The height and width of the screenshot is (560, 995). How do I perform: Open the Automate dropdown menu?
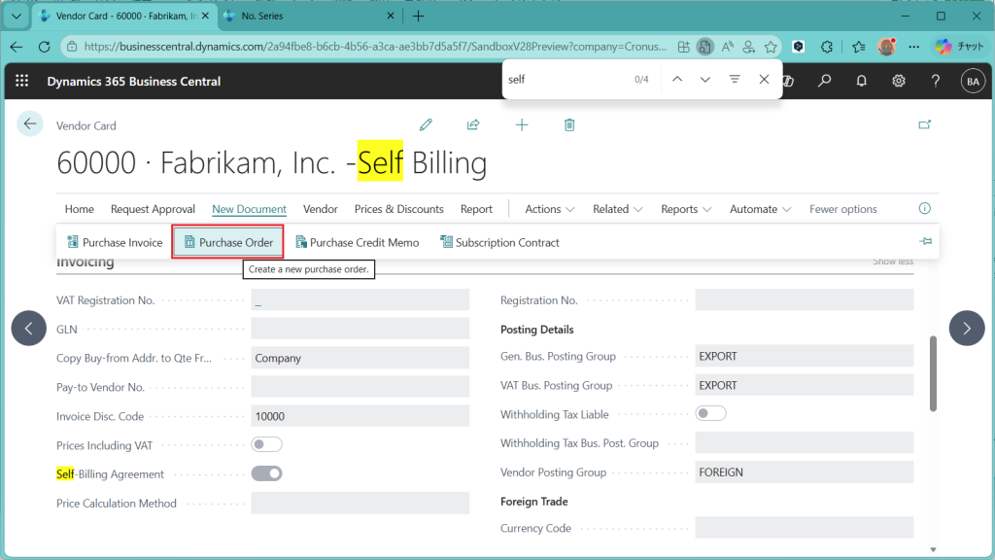(x=761, y=209)
